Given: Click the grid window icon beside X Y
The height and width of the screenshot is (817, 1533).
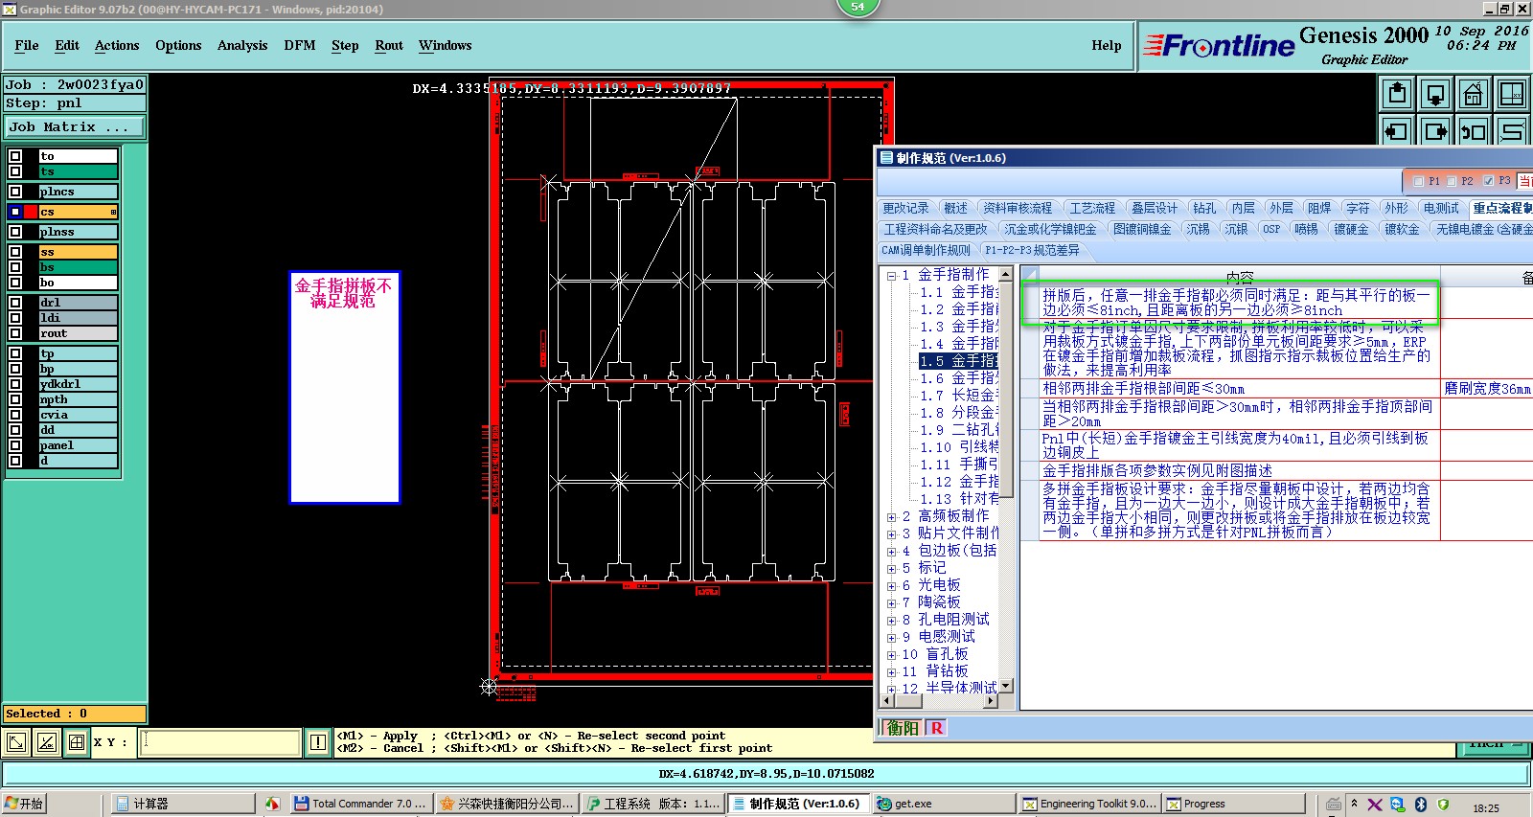Looking at the screenshot, I should click(x=76, y=742).
